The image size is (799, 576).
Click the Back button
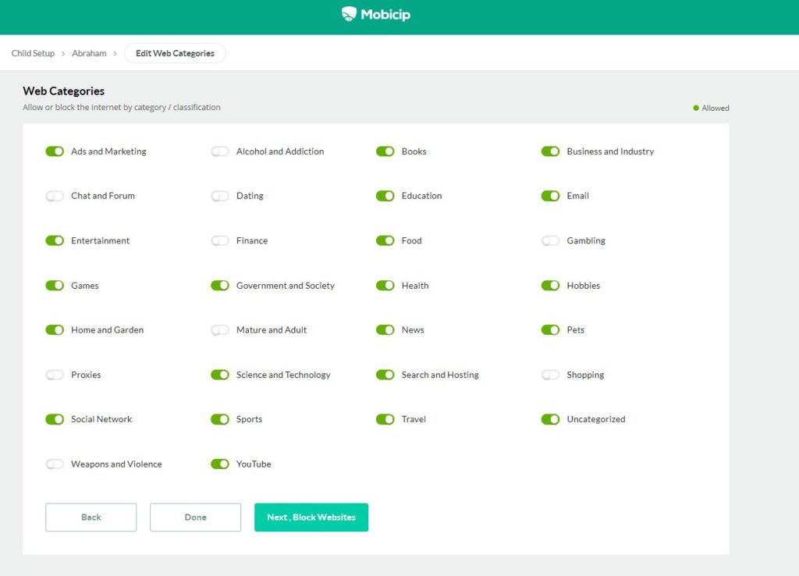point(91,517)
